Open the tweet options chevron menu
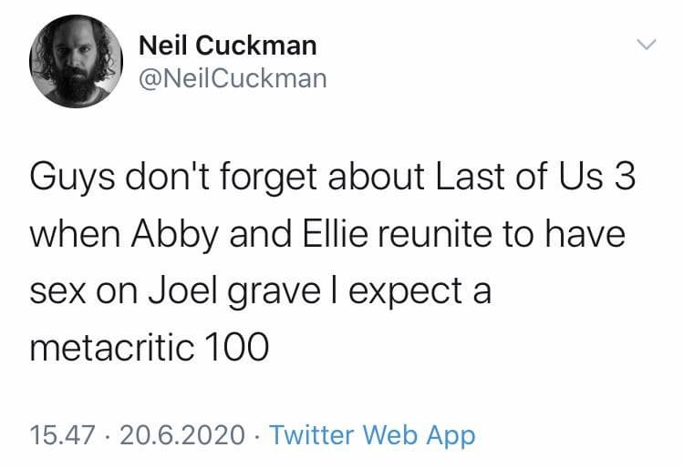This screenshot has width=684, height=468. coord(645,44)
